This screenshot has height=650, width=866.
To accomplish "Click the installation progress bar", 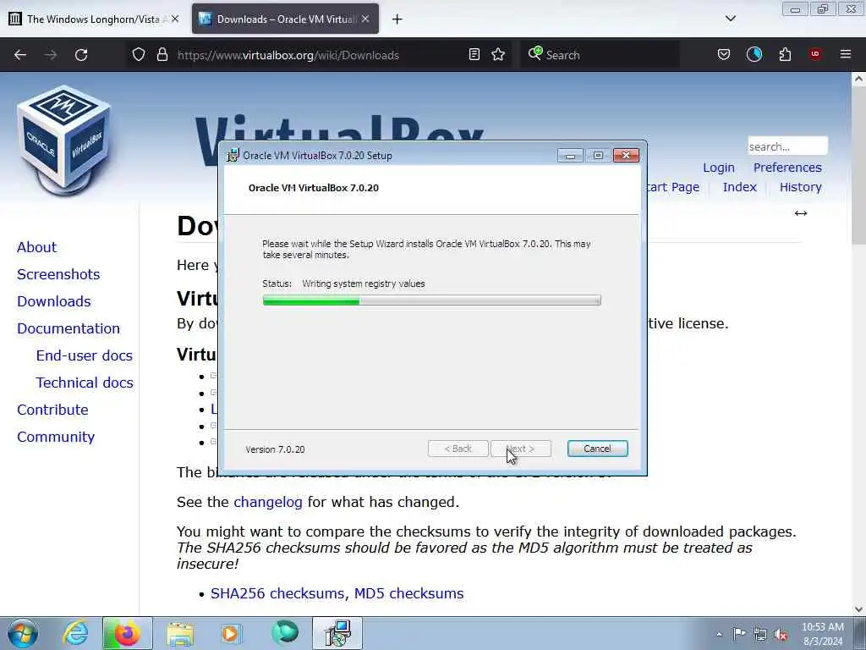I will point(432,300).
